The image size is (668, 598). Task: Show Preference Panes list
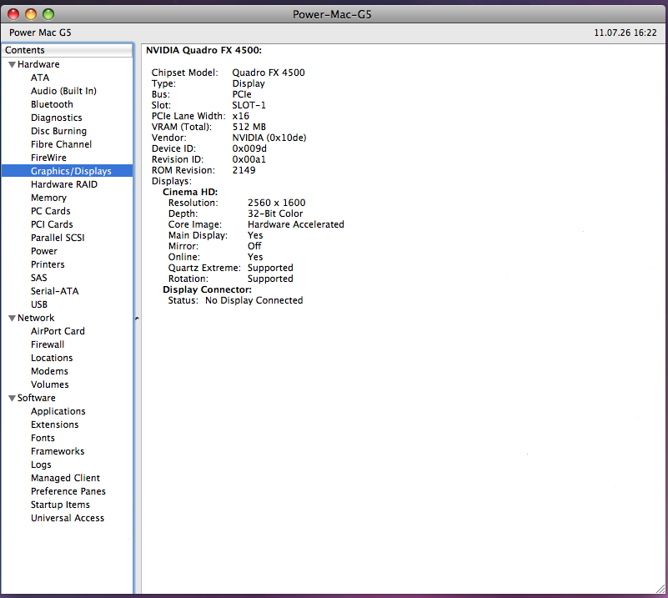68,491
